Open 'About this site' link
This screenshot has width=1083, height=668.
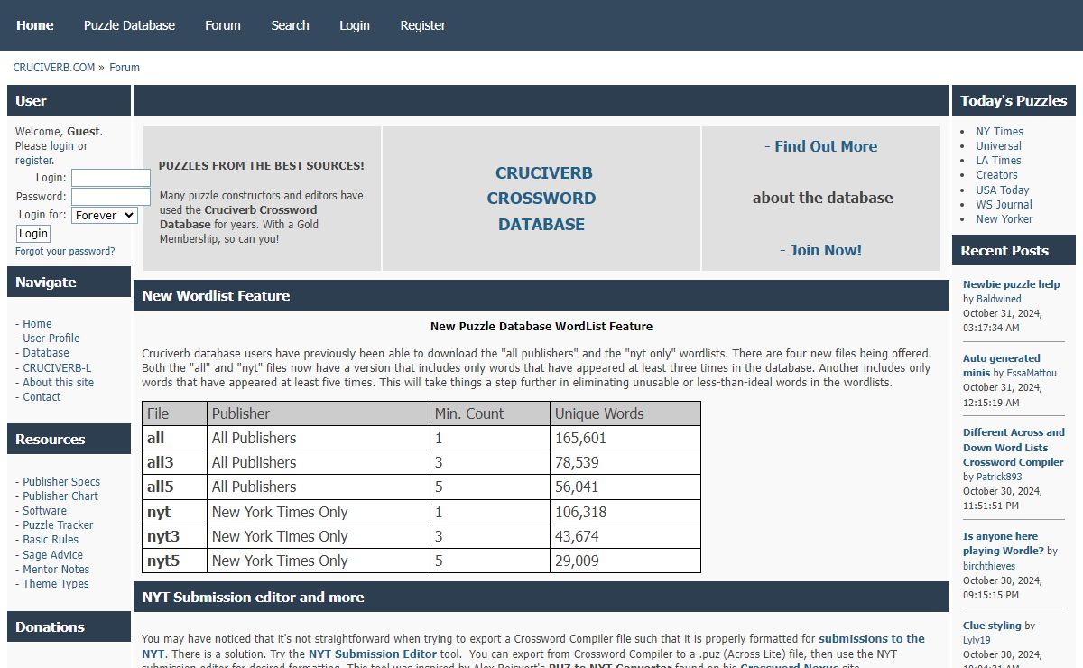coord(58,383)
